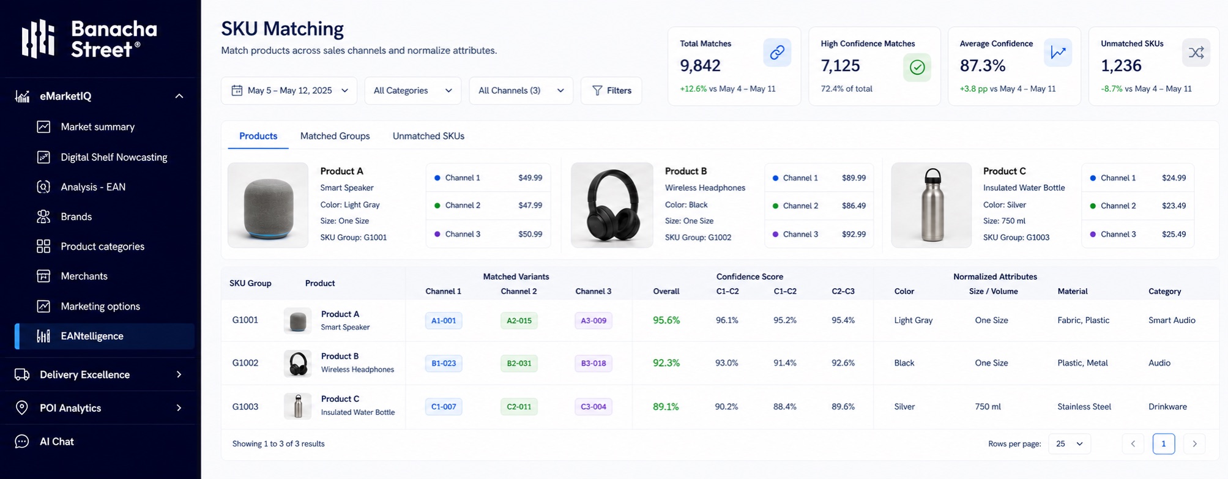1228x479 pixels.
Task: Open the All Categories dropdown
Action: [x=412, y=91]
